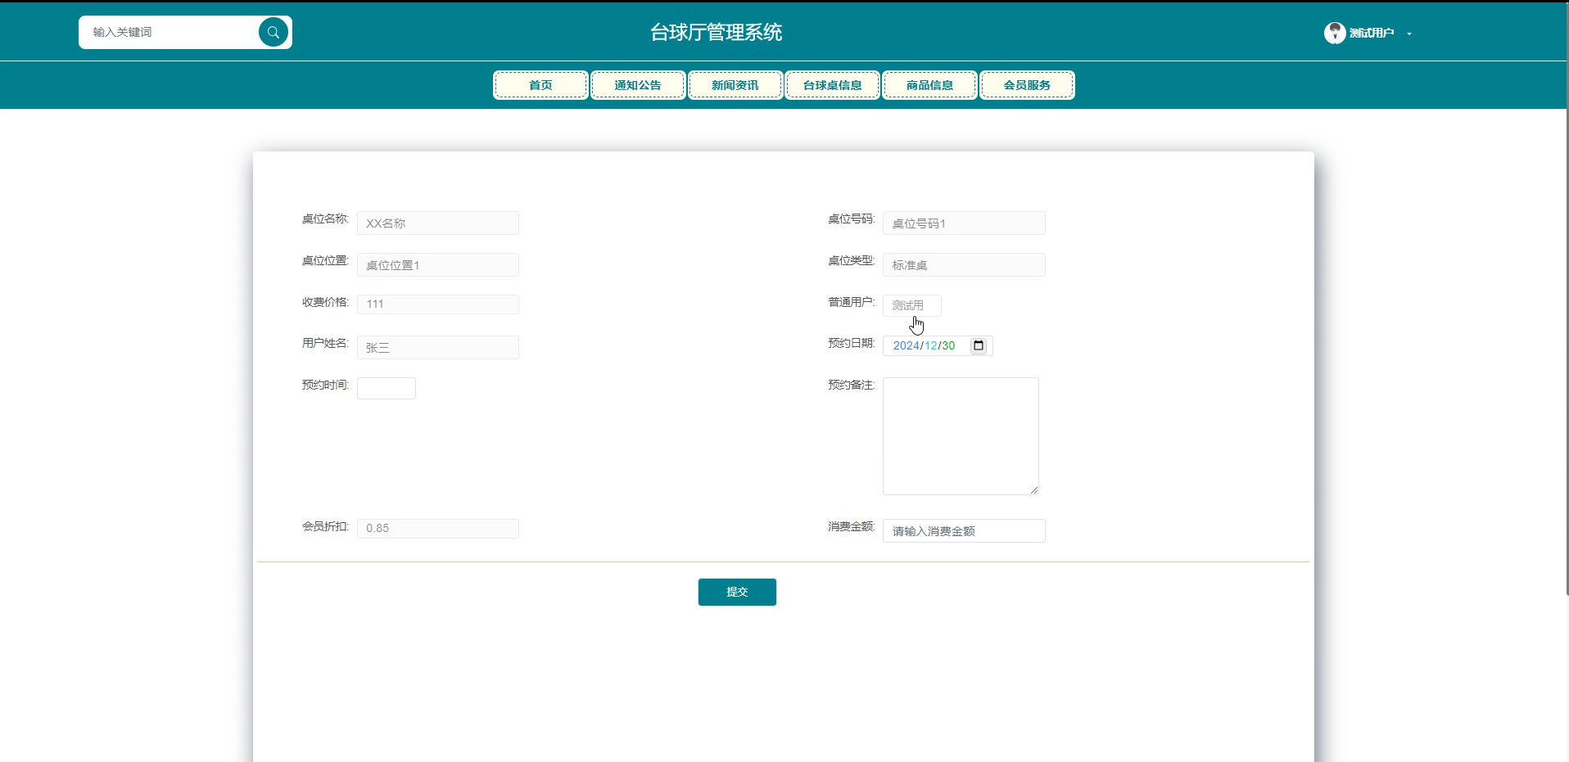Go to 通知公告 page
This screenshot has width=1569, height=762.
coord(638,85)
